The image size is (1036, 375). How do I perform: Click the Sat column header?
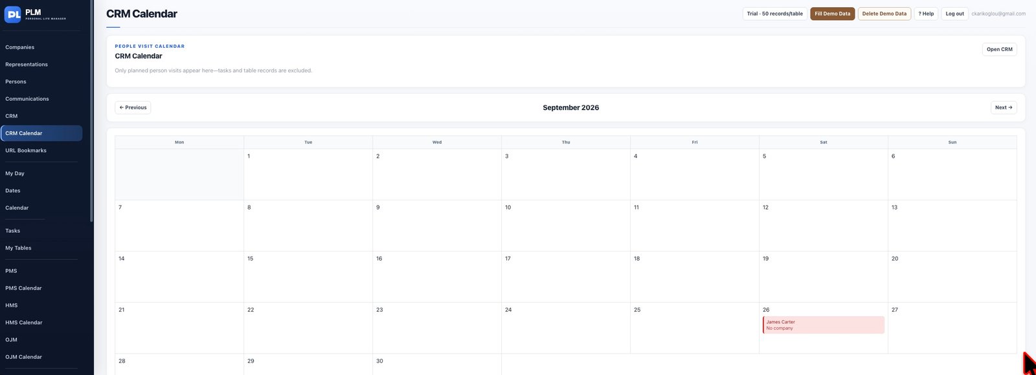click(824, 142)
